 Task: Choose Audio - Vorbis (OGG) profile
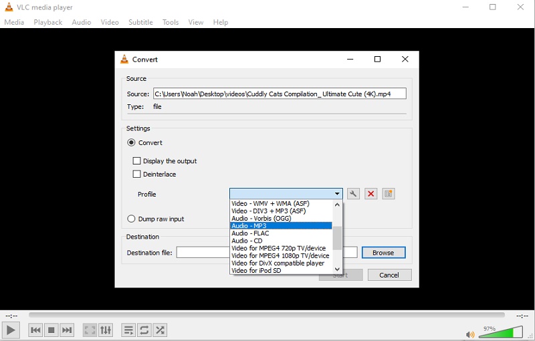281,218
